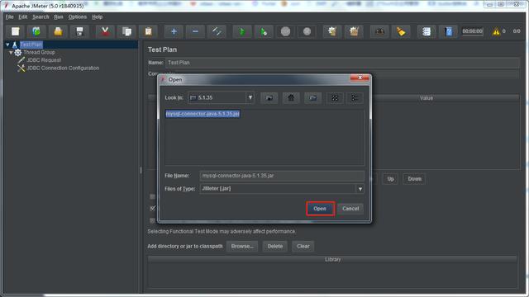529x297 pixels.
Task: Click the Reset Search broom icon
Action: 401,31
